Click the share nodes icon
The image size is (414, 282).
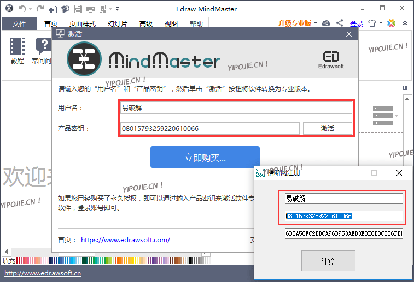[340, 23]
